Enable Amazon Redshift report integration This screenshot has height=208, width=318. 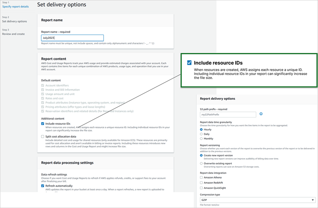click(202, 183)
